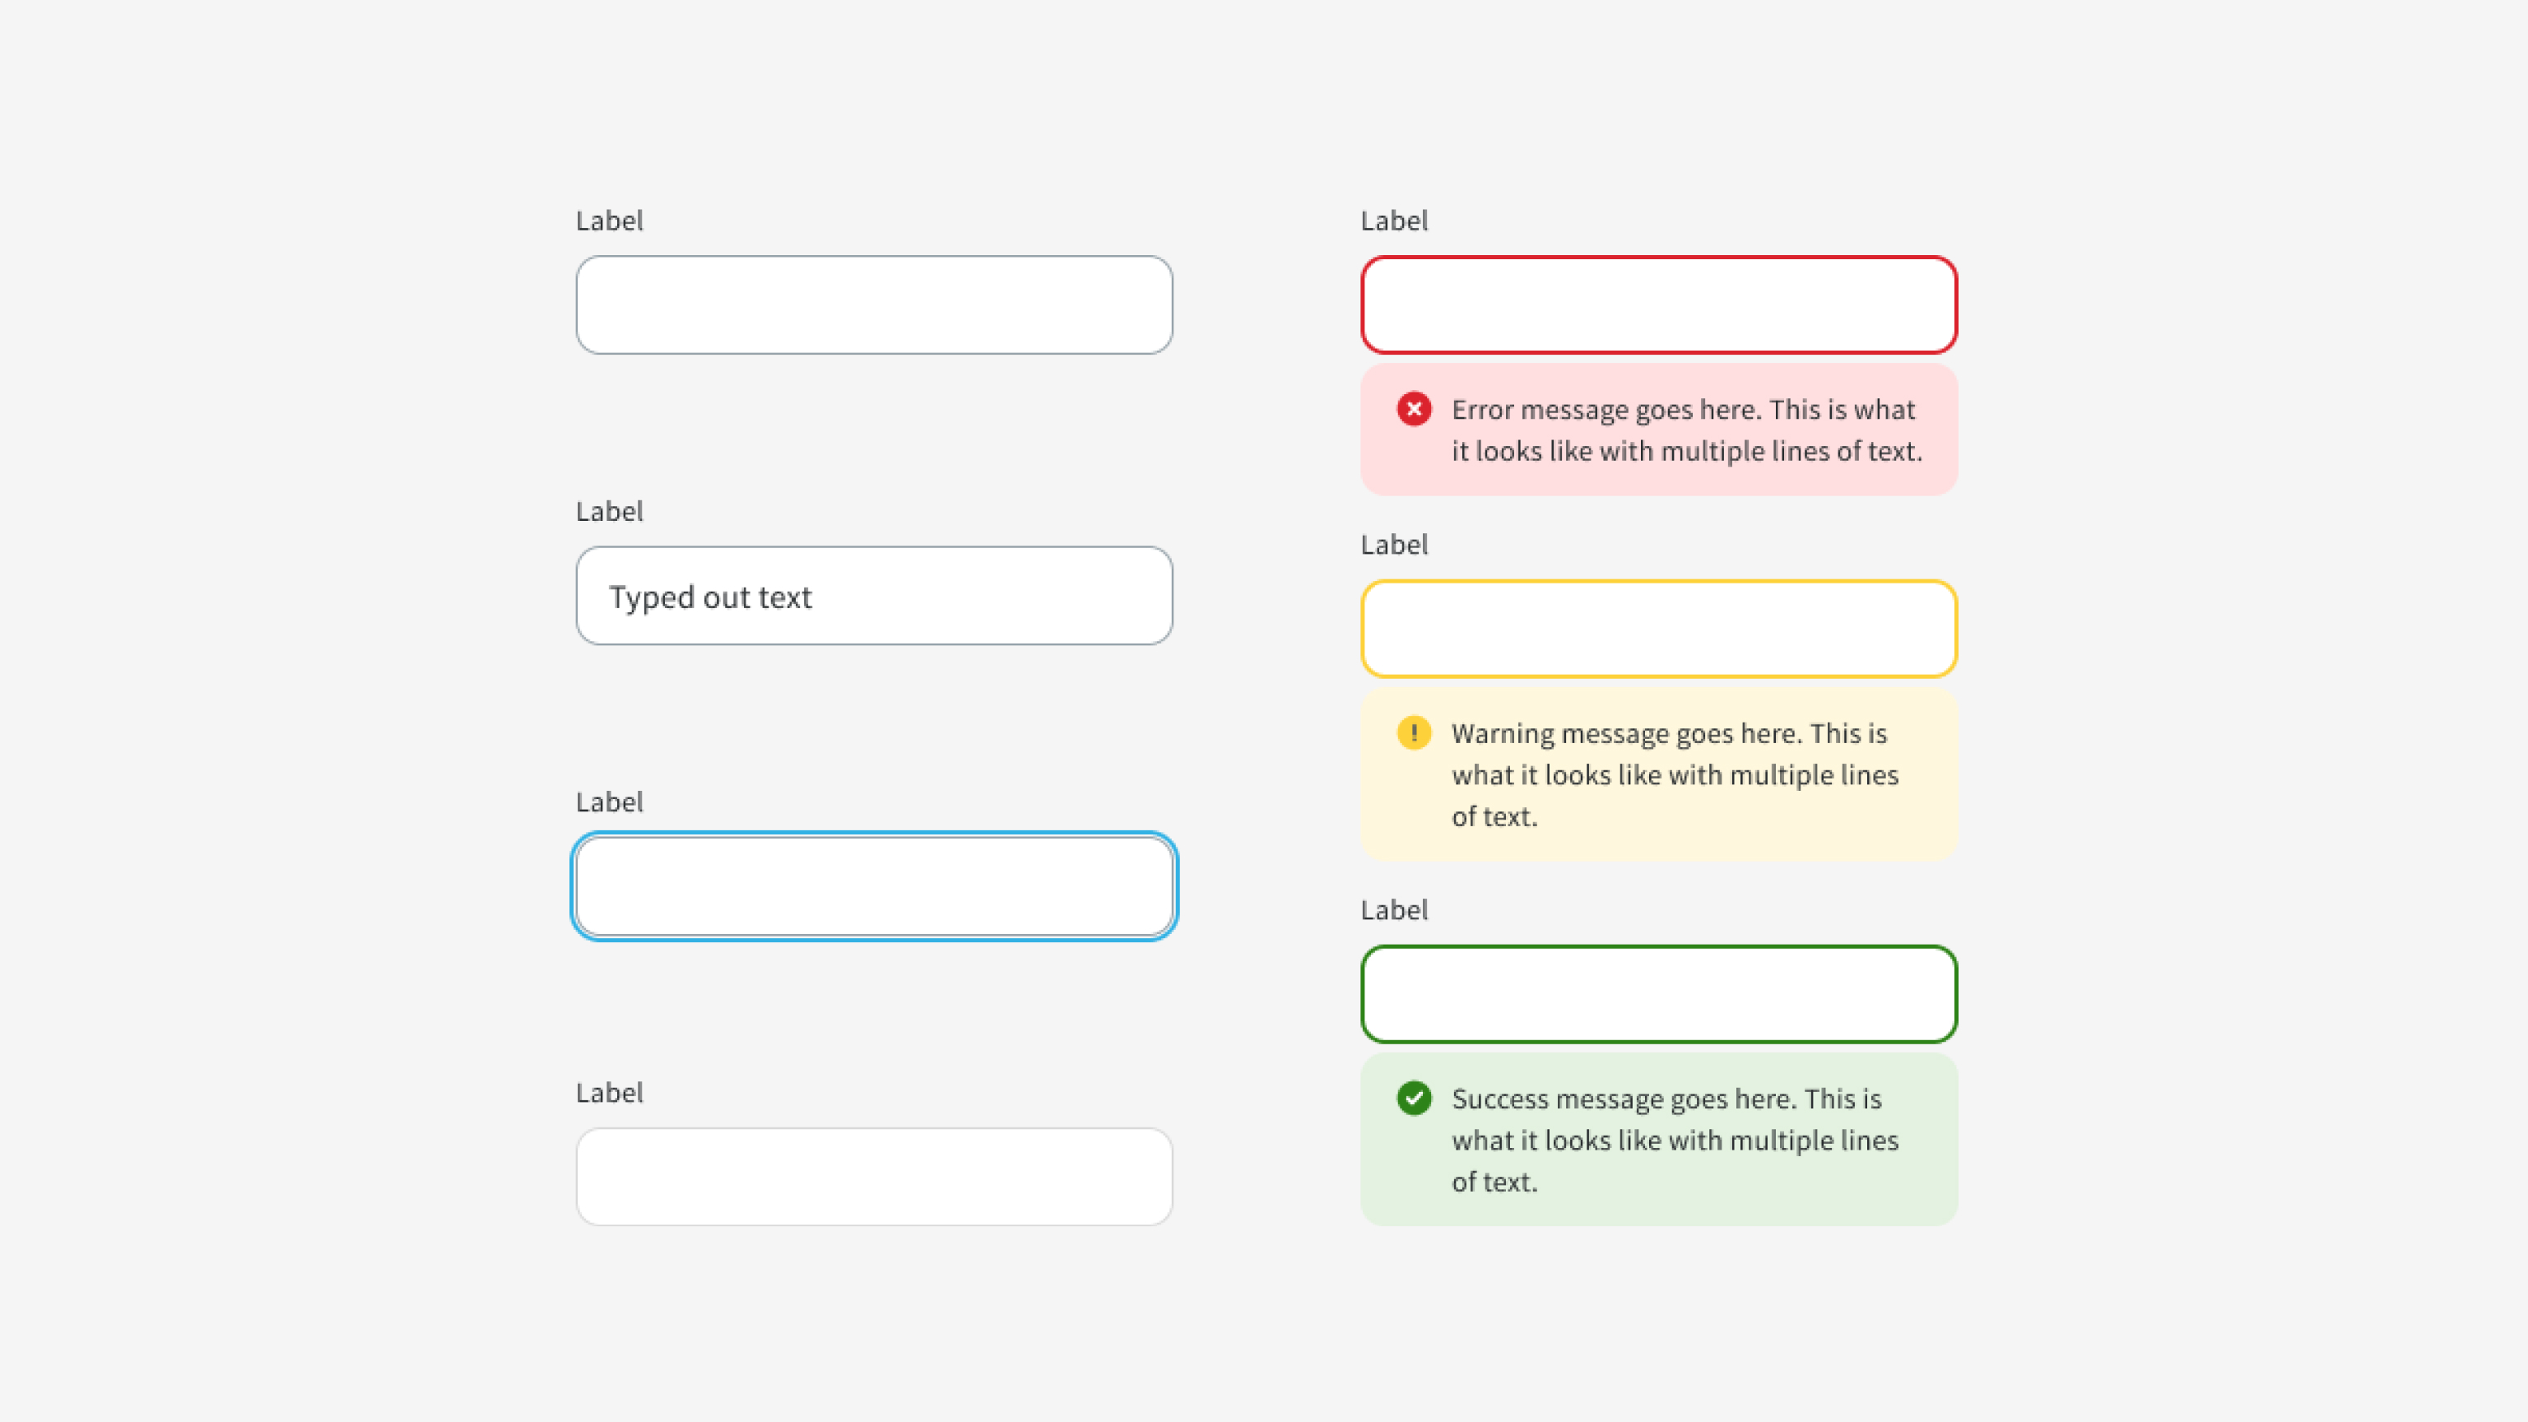Click the Label above the blue focused field
The width and height of the screenshot is (2528, 1422).
(x=610, y=802)
